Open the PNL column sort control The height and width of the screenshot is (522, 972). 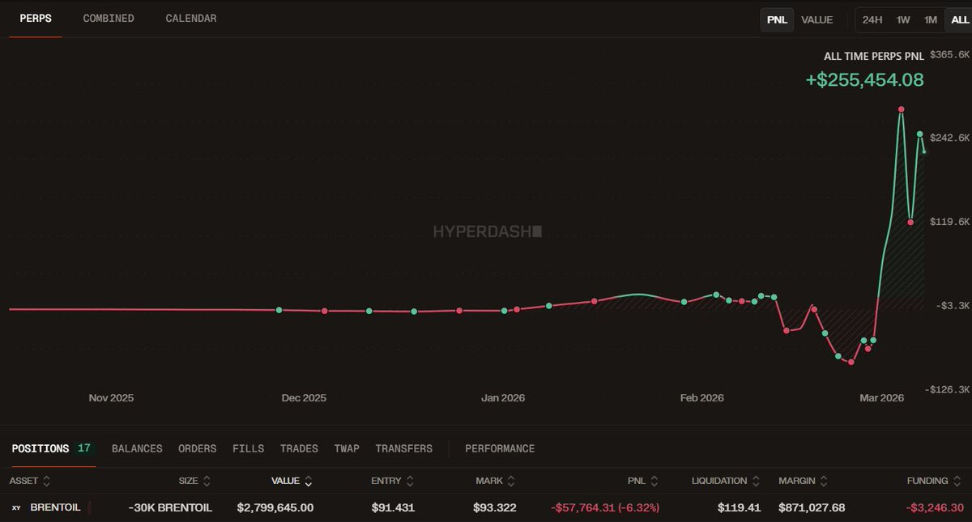coord(654,480)
